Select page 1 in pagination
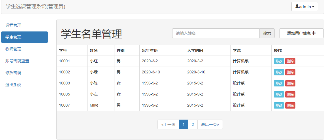Viewport: 324px width, 140px height. (x=184, y=124)
